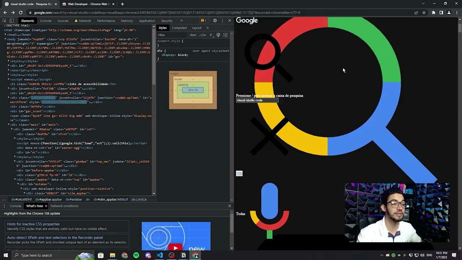The image size is (462, 260).
Task: Open the Performance tab
Action: [x=106, y=21]
